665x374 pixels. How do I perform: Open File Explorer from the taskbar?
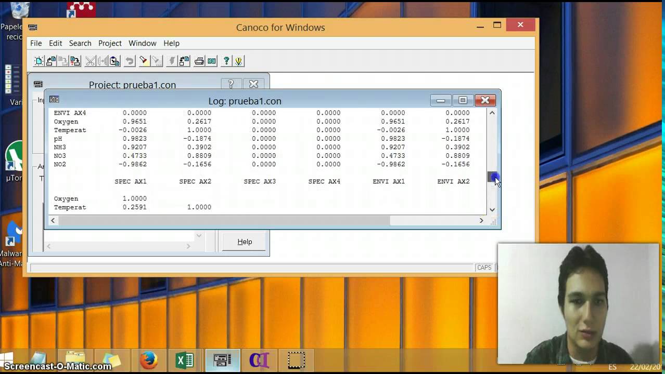pos(75,360)
